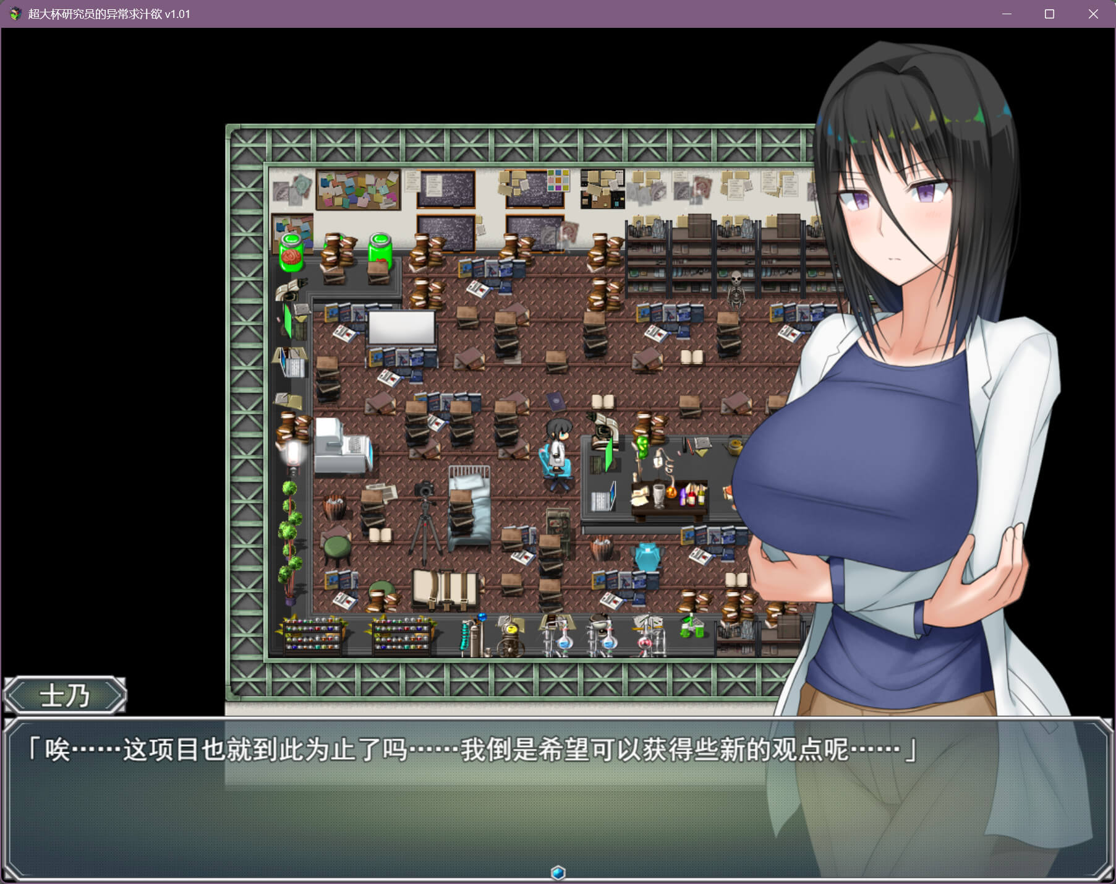The image size is (1116, 884).
Task: Click the corkboard with colorful sticky notes
Action: [358, 189]
